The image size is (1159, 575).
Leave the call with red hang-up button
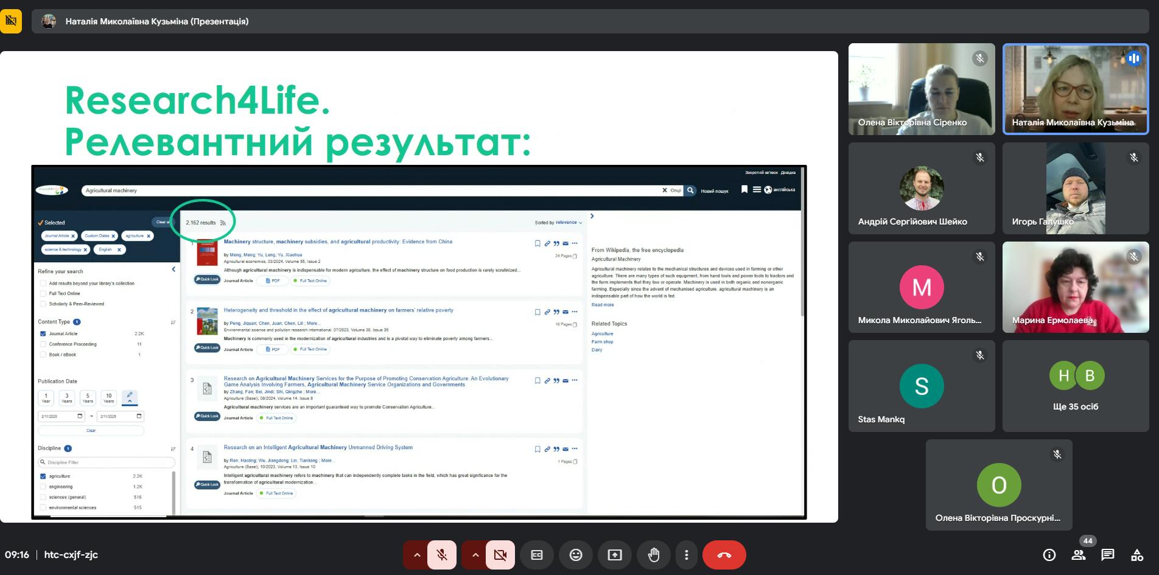point(724,555)
